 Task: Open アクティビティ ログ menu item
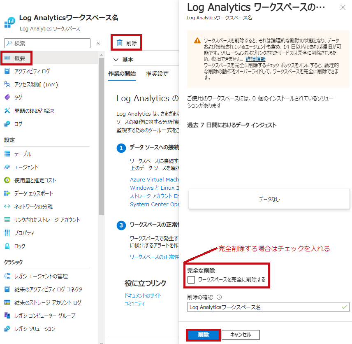(x=32, y=71)
